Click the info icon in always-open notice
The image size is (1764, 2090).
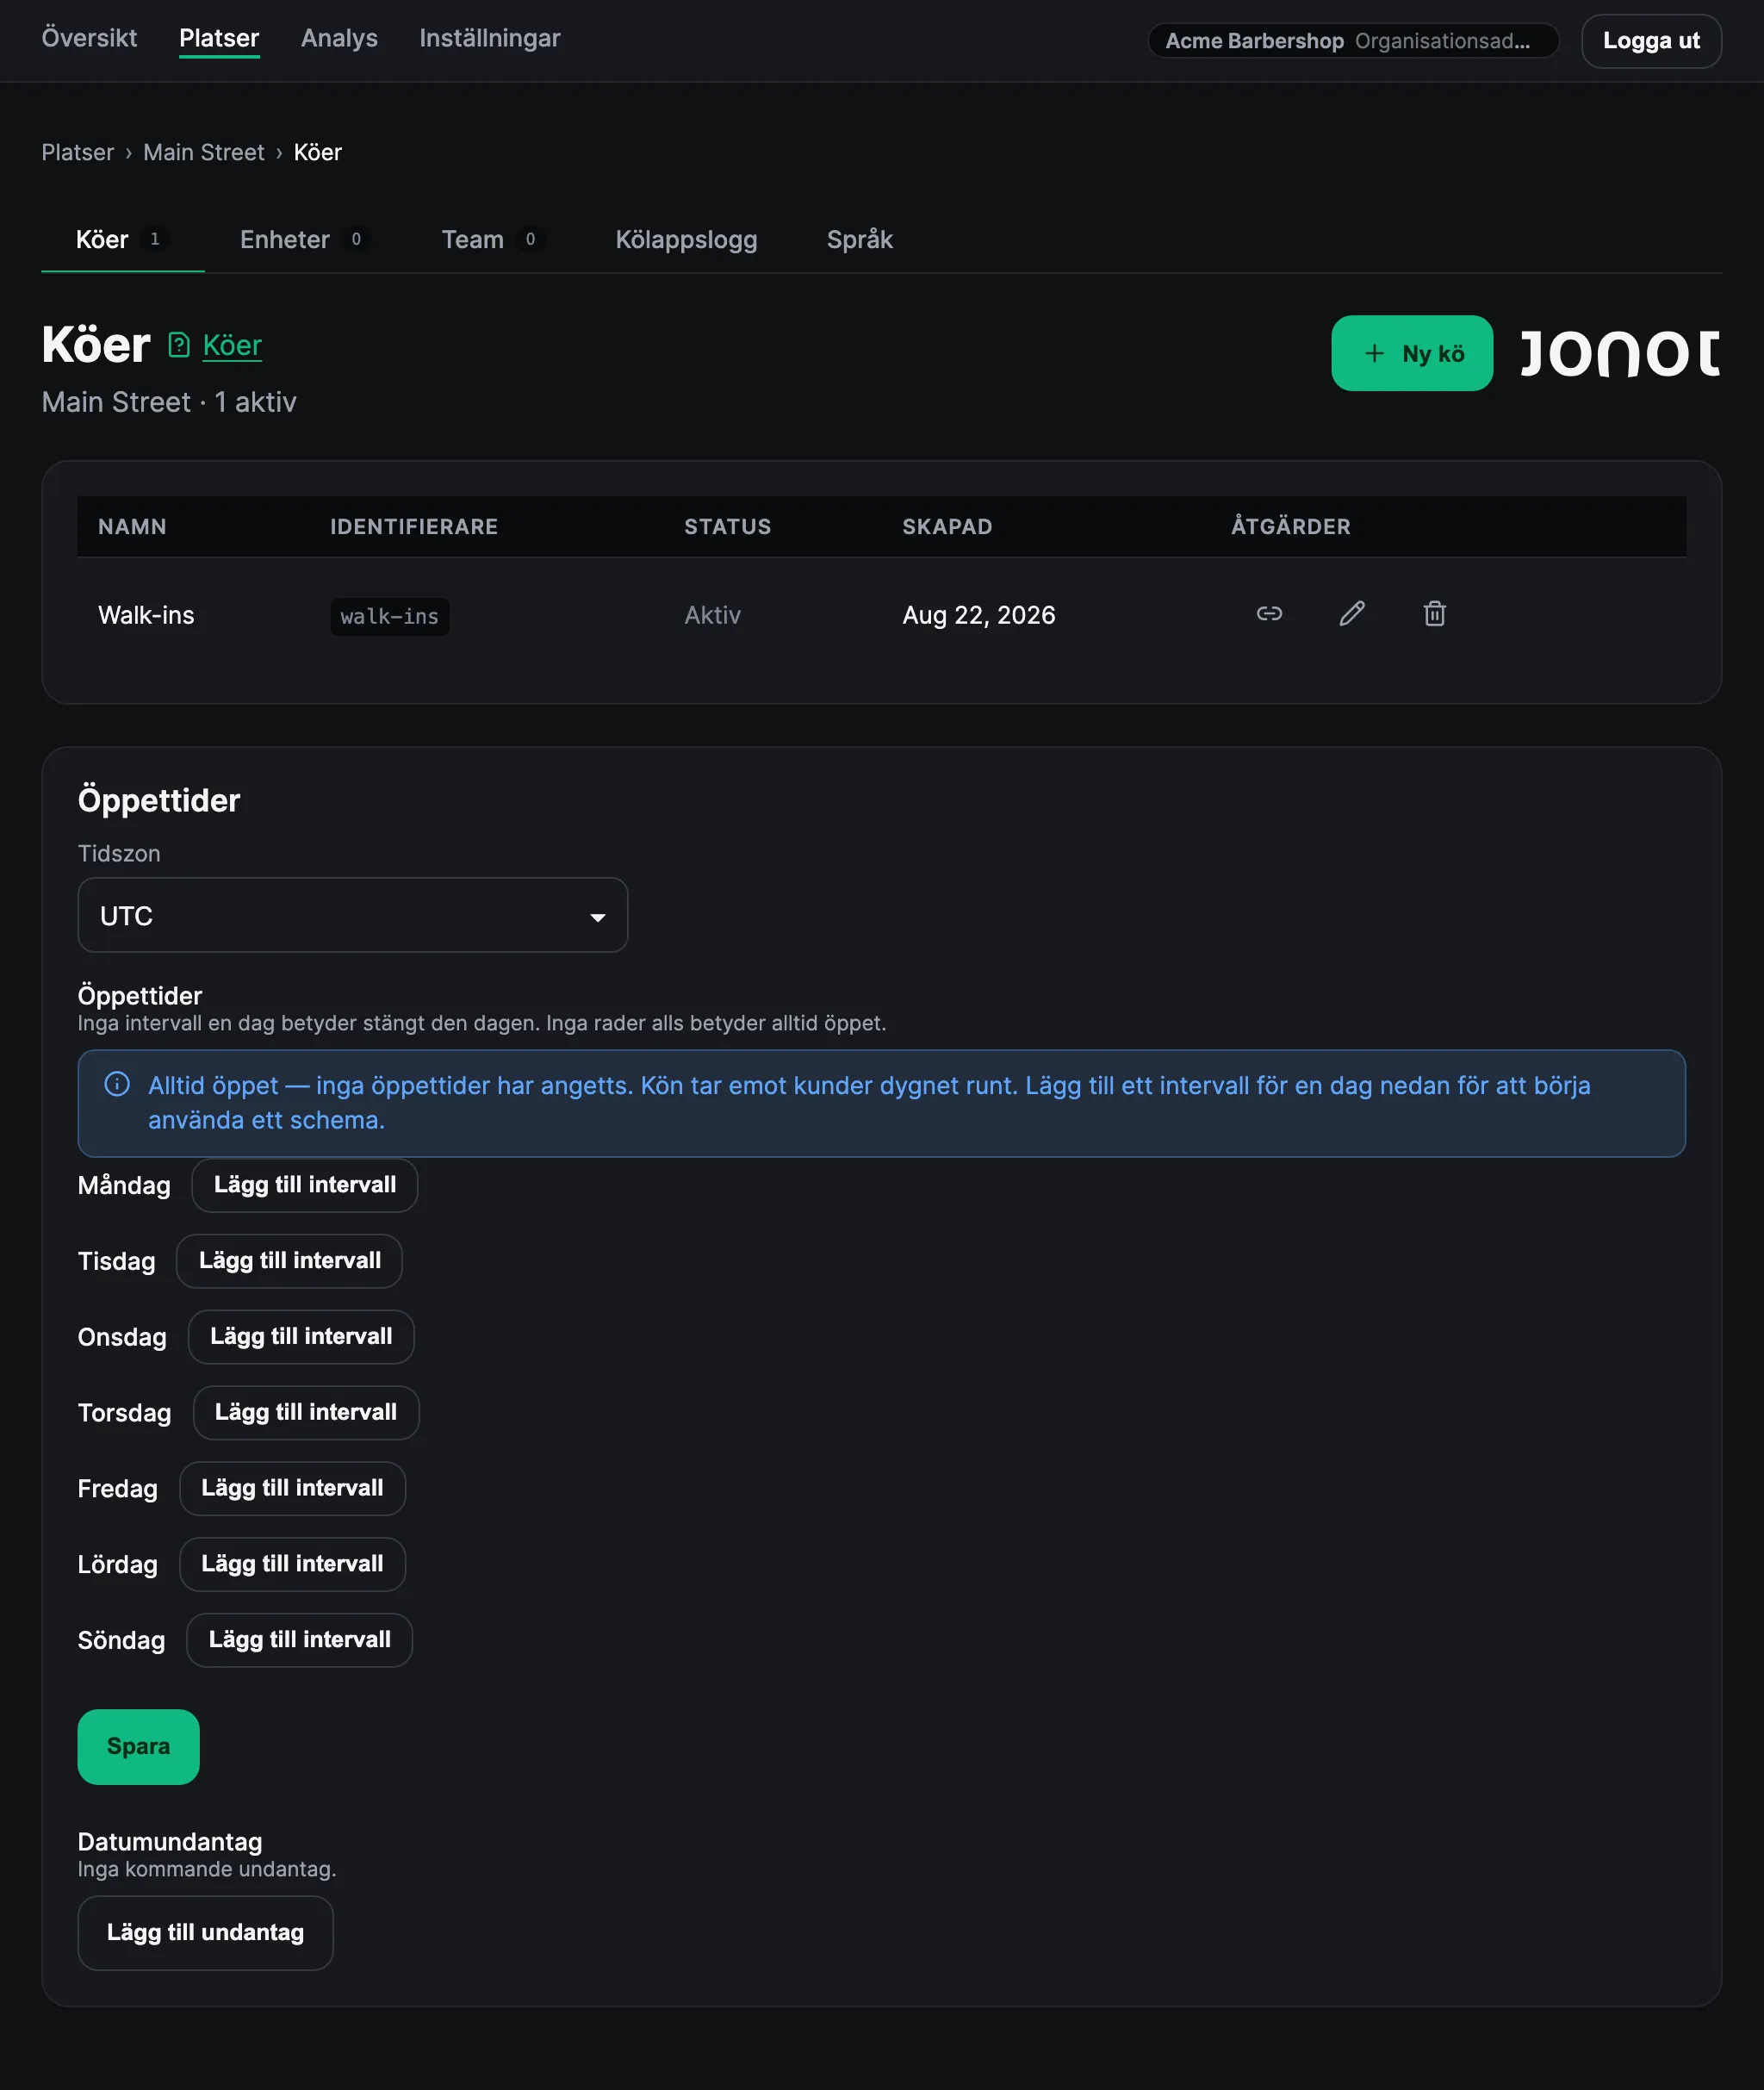(117, 1085)
